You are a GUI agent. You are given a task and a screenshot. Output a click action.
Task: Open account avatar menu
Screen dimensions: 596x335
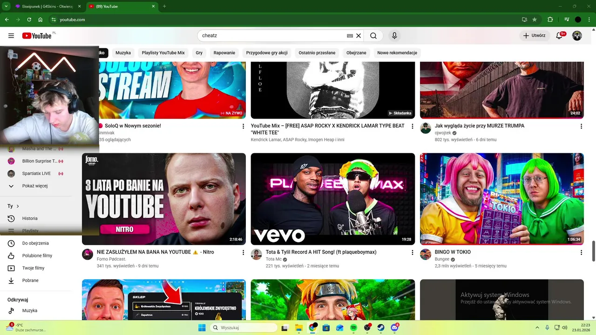point(577,36)
